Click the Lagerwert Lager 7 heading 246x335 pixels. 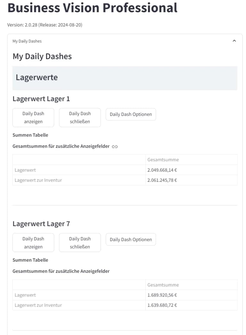[x=41, y=224]
